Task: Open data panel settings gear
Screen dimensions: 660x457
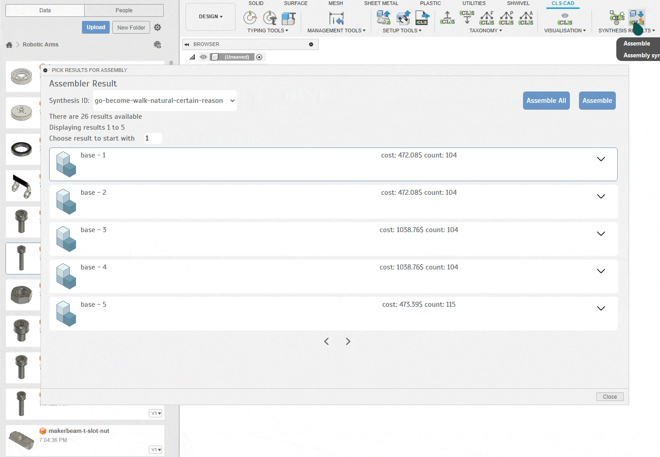Action: coord(157,27)
